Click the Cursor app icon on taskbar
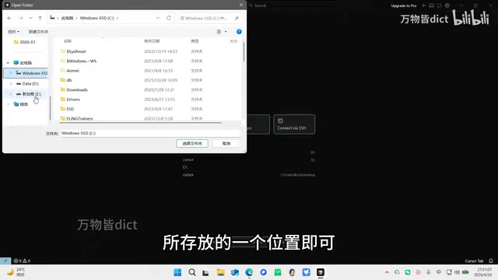Image resolution: width=498 pixels, height=280 pixels. pos(321,272)
